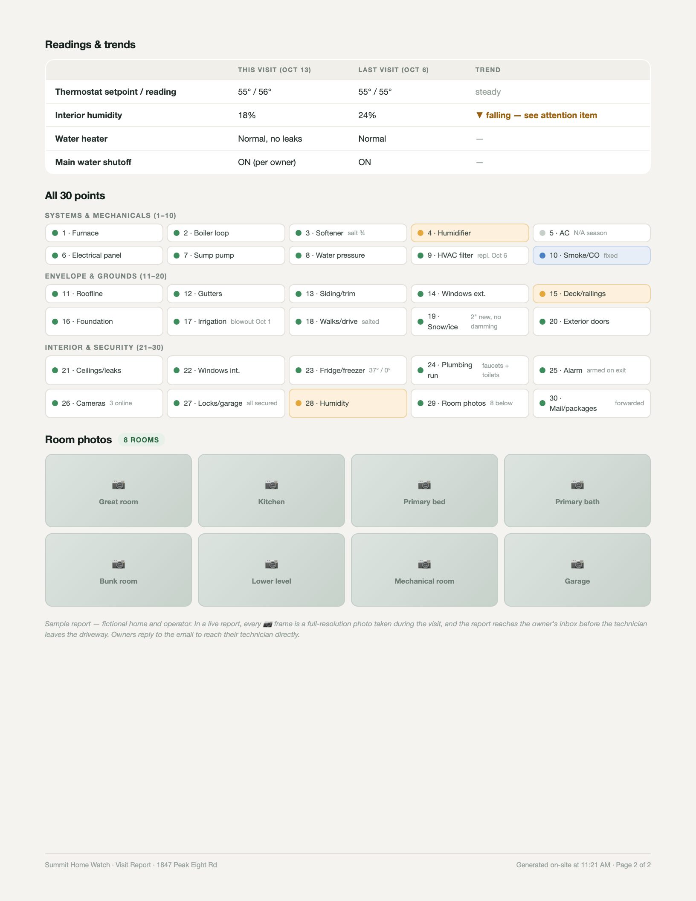
Task: Select the 4 · Humidifier attention card
Action: pyautogui.click(x=470, y=233)
